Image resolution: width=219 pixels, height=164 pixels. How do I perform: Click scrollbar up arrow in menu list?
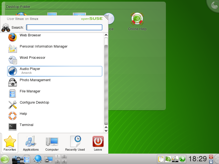[x=106, y=35]
